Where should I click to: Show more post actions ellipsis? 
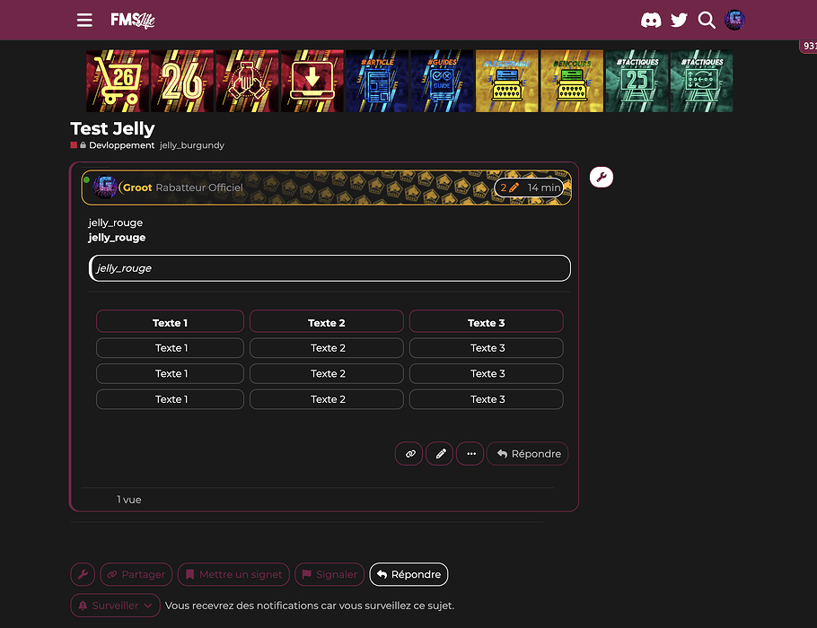(470, 454)
